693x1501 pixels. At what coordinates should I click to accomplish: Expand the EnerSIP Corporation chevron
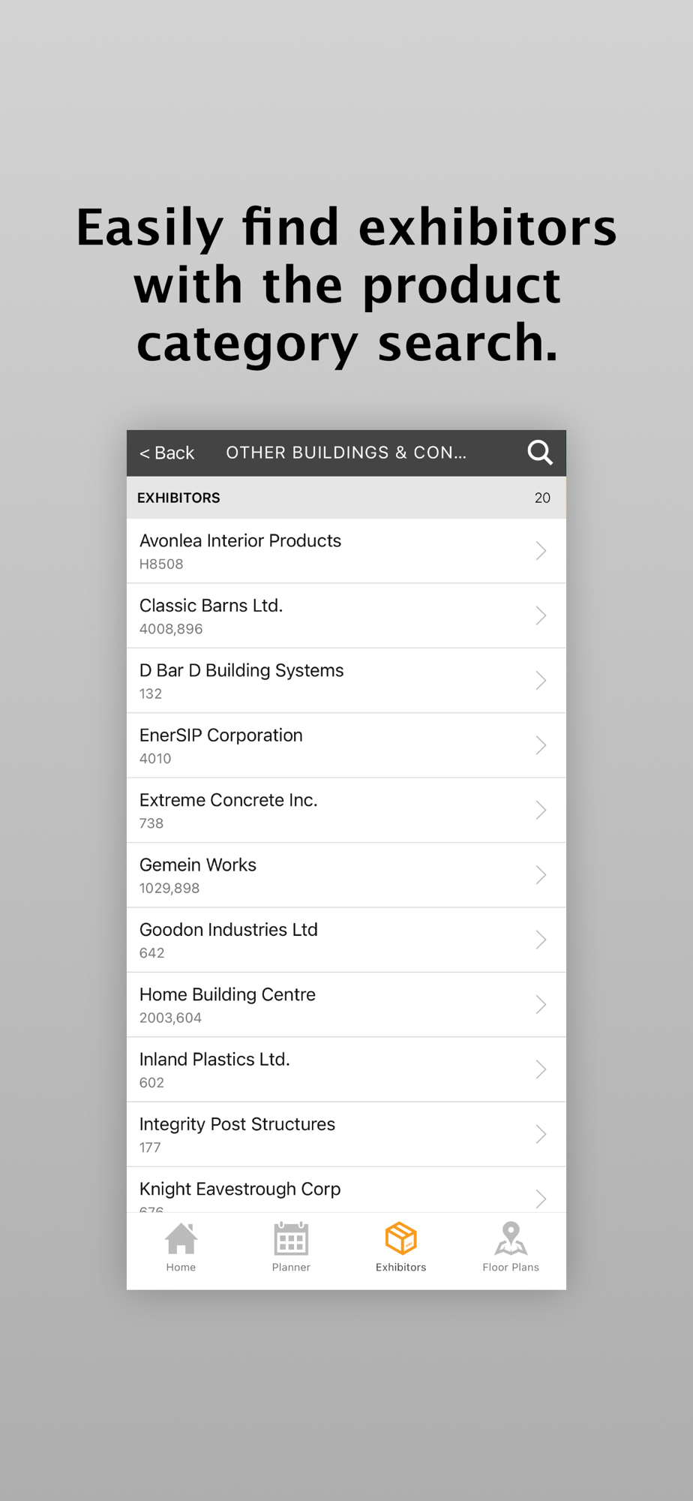pyautogui.click(x=541, y=745)
